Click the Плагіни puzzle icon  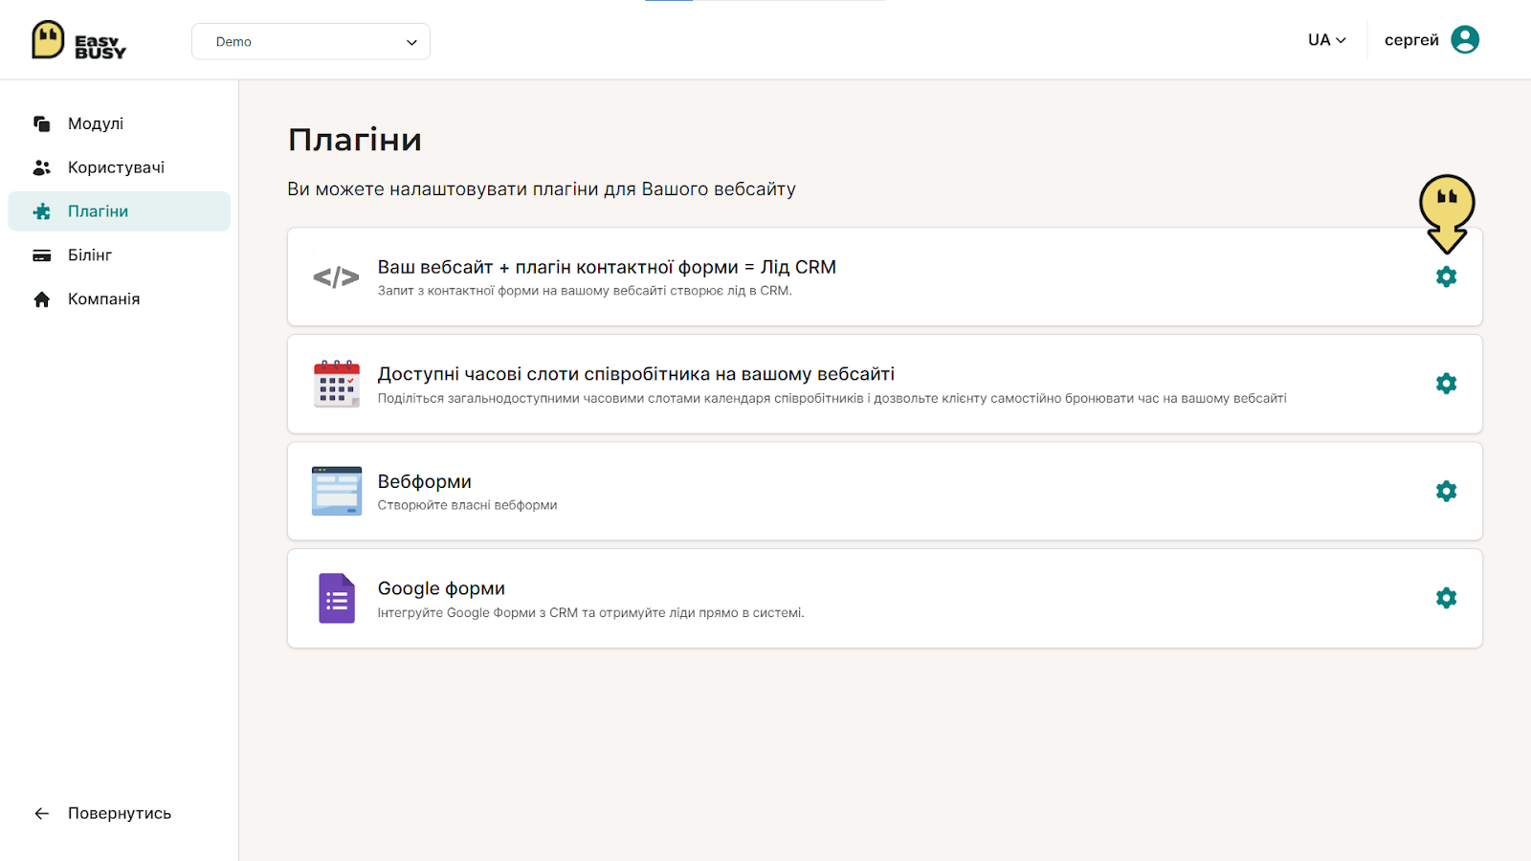pos(42,211)
